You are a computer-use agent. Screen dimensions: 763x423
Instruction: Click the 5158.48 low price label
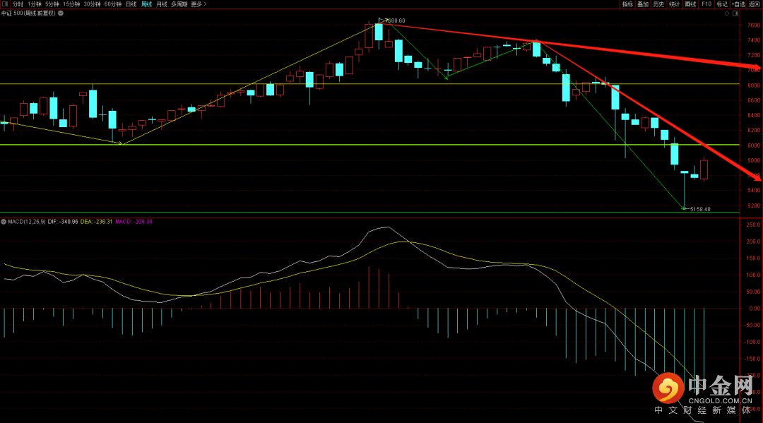coord(700,209)
